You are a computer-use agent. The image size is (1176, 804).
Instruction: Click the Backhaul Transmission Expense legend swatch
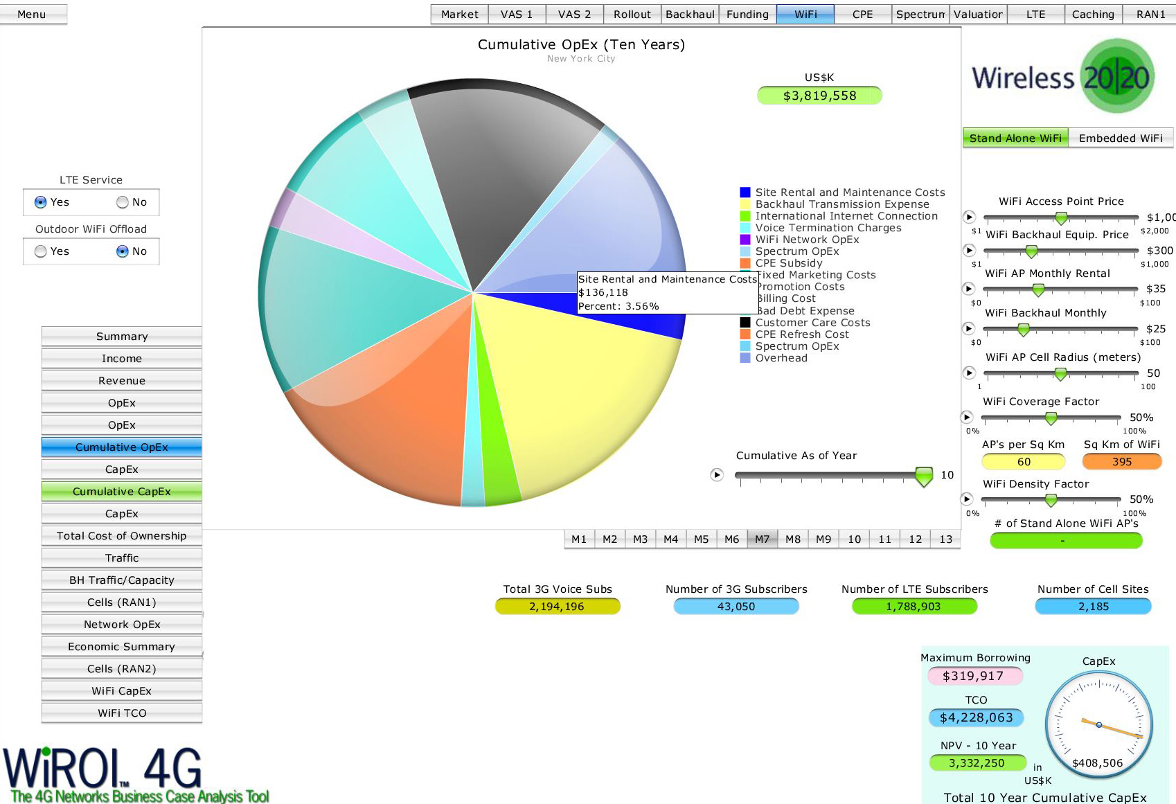tap(745, 204)
